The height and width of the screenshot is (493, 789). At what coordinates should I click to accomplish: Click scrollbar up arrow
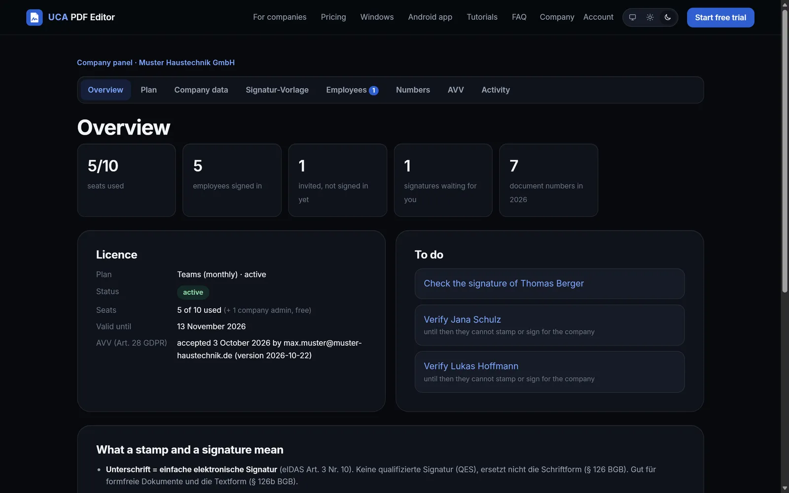point(785,4)
